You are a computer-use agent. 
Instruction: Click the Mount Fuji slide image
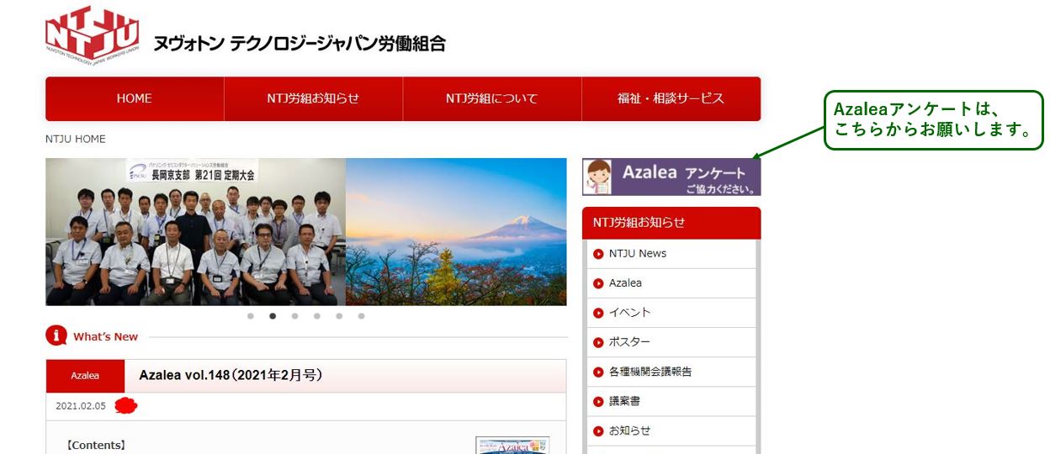(456, 232)
